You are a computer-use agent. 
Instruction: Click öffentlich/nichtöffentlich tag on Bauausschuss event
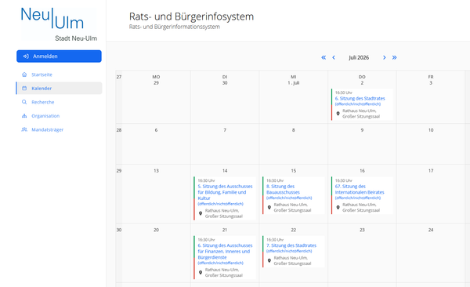289,198
